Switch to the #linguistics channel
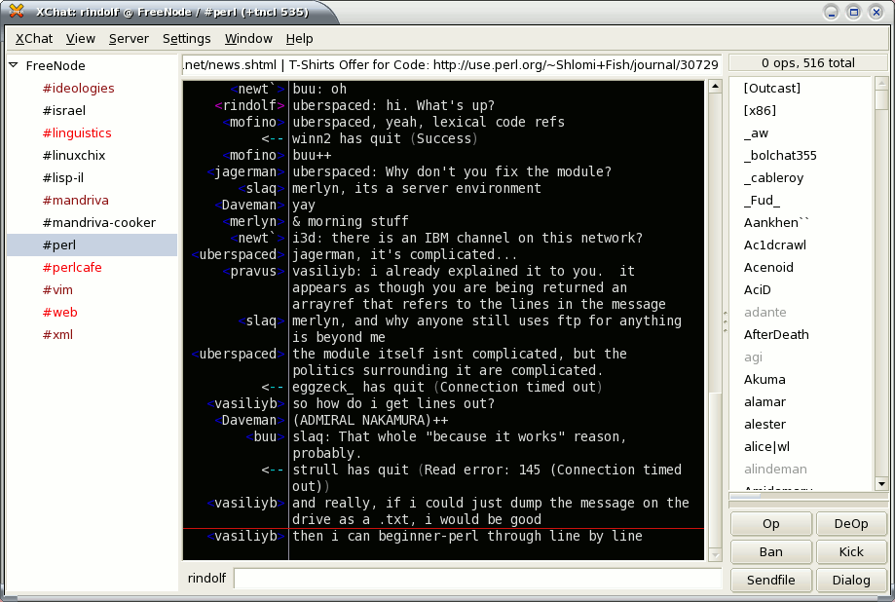Screen dimensions: 895x602 coord(77,132)
